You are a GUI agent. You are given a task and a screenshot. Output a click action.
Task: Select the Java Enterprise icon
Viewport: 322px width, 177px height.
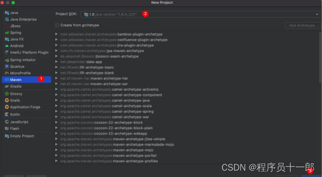pyautogui.click(x=7, y=19)
